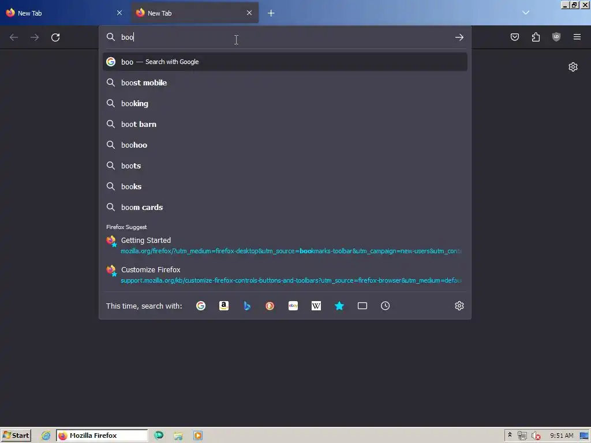Open the Firefox hamburger menu
591x443 pixels.
pos(577,37)
